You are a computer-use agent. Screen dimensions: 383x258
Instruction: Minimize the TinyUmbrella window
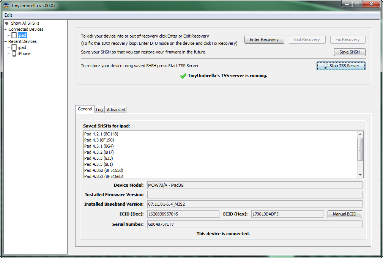[x=347, y=4]
